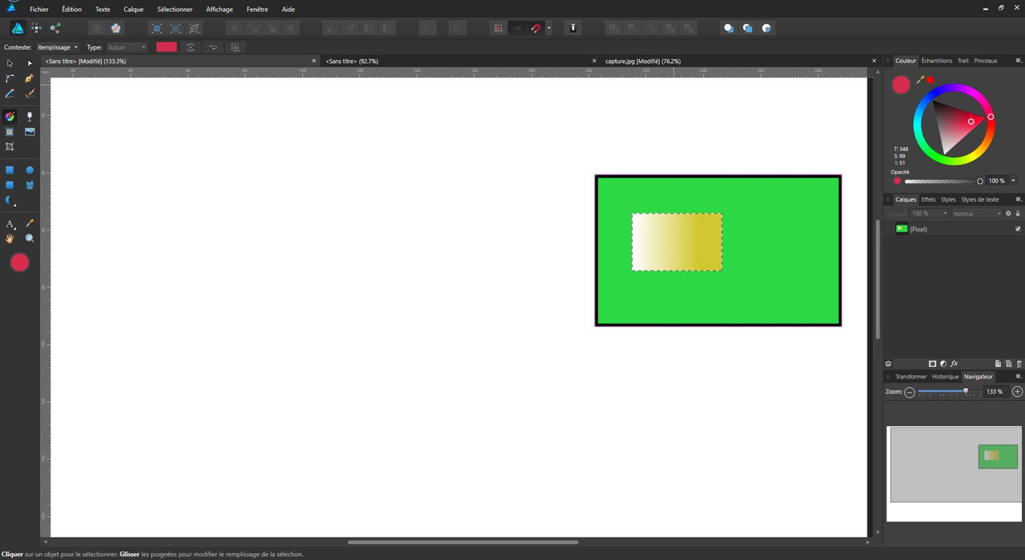Open the Affichage menu
Screen dimensions: 1025x560
point(219,10)
